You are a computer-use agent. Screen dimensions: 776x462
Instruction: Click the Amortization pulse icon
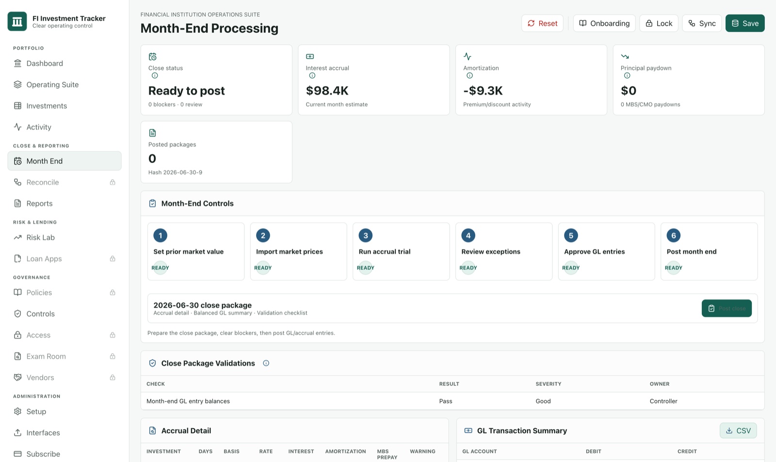[468, 57]
